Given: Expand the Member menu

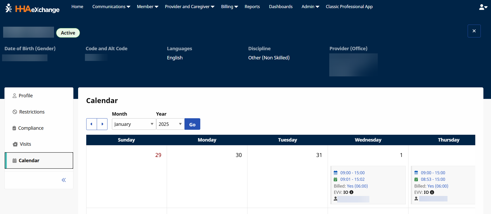Looking at the screenshot, I should [x=148, y=7].
